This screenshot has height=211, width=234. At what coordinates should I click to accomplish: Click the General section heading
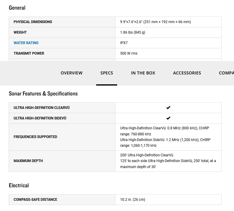[x=17, y=8]
